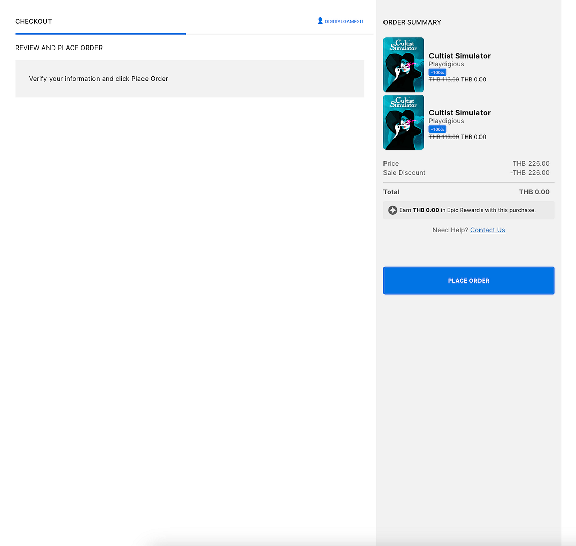576x546 pixels.
Task: Click the Review and Place Order heading
Action: 59,48
